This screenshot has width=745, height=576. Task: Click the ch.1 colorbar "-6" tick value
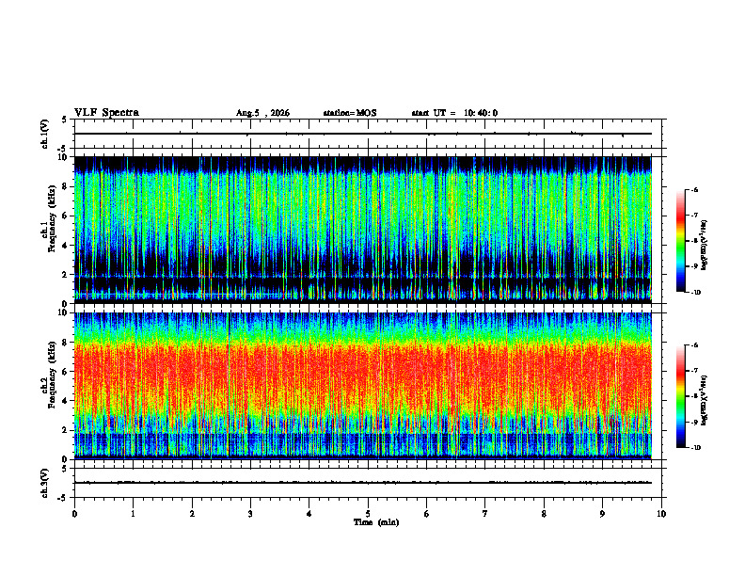point(694,189)
